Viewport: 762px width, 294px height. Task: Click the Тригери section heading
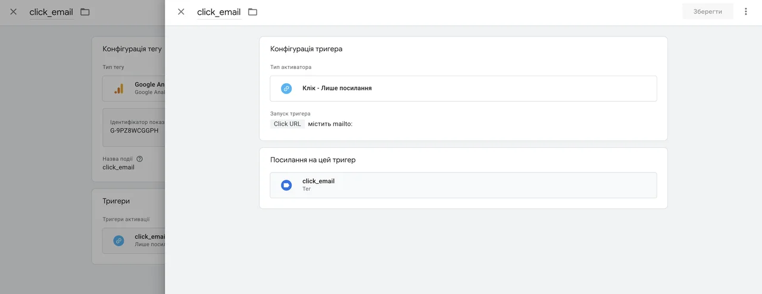[116, 201]
